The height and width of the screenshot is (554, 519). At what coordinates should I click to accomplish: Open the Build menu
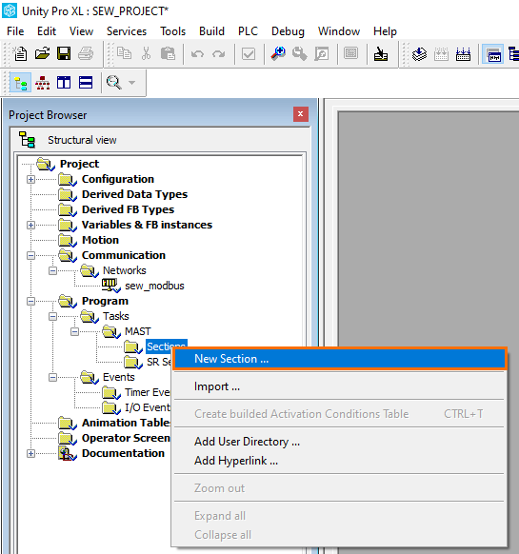211,31
